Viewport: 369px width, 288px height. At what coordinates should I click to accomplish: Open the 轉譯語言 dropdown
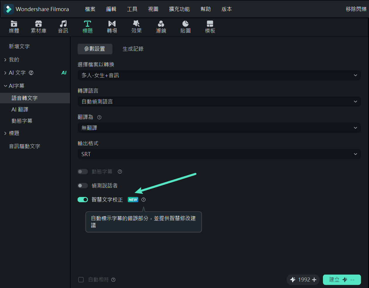(x=219, y=102)
